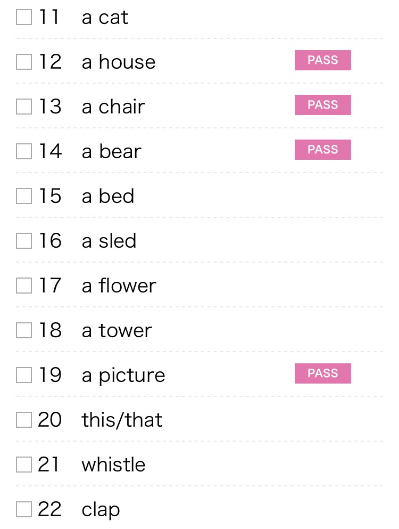The width and height of the screenshot is (399, 529).
Task: Tap the PASS badge for a picture
Action: pyautogui.click(x=322, y=373)
